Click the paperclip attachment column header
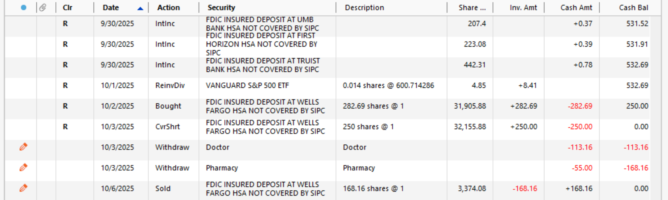The image size is (668, 200). coord(43,8)
